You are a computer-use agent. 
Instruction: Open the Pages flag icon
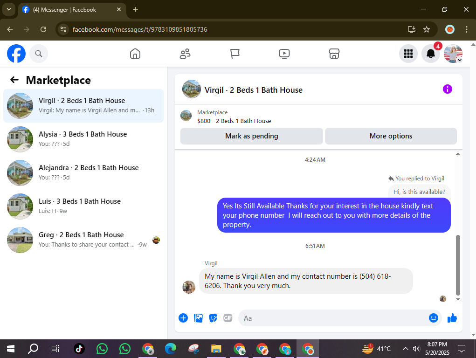235,54
